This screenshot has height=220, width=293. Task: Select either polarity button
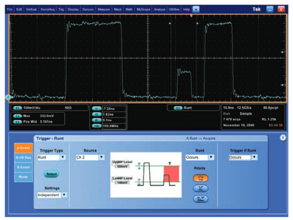pyautogui.click(x=200, y=199)
